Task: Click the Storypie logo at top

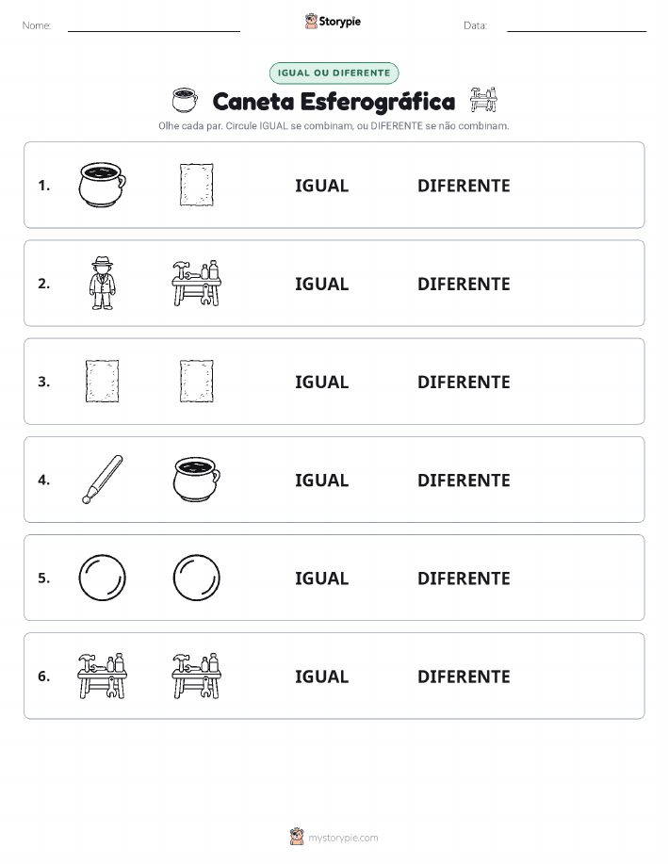Action: click(x=333, y=22)
